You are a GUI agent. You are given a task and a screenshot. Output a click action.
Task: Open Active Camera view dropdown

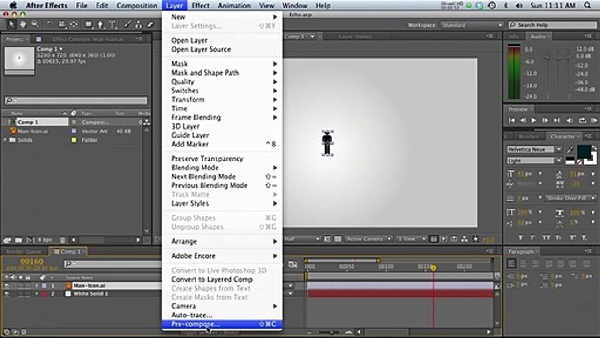pos(368,239)
